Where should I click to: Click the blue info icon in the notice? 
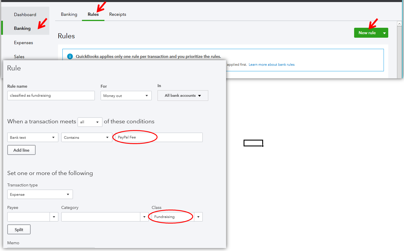[x=70, y=56]
